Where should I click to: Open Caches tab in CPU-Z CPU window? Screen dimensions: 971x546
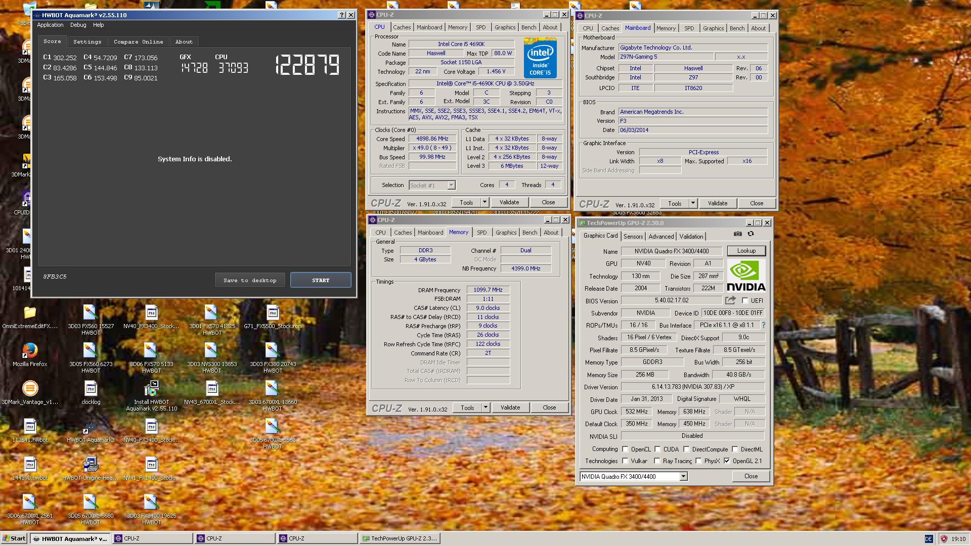coord(402,27)
